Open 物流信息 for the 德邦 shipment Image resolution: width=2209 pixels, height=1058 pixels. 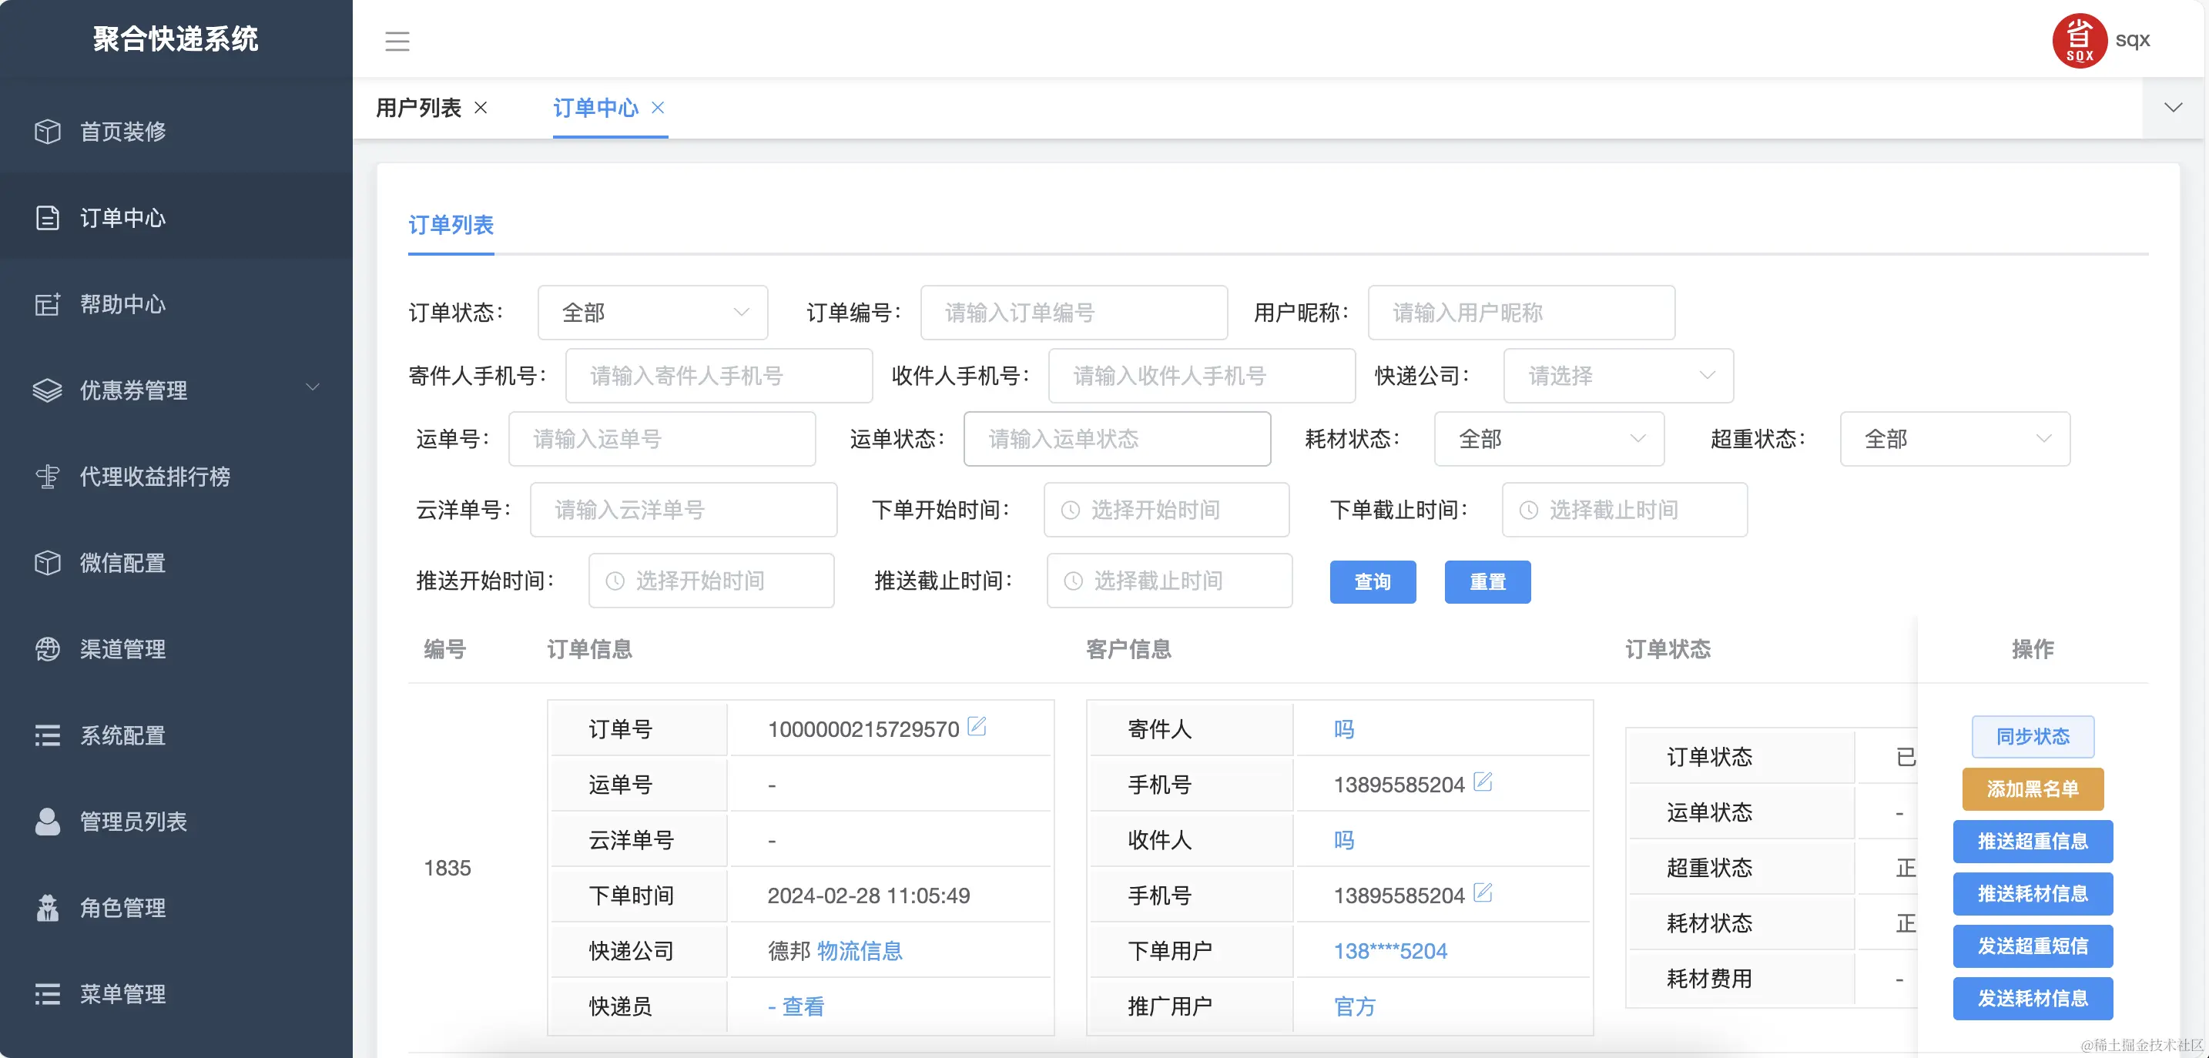[860, 950]
